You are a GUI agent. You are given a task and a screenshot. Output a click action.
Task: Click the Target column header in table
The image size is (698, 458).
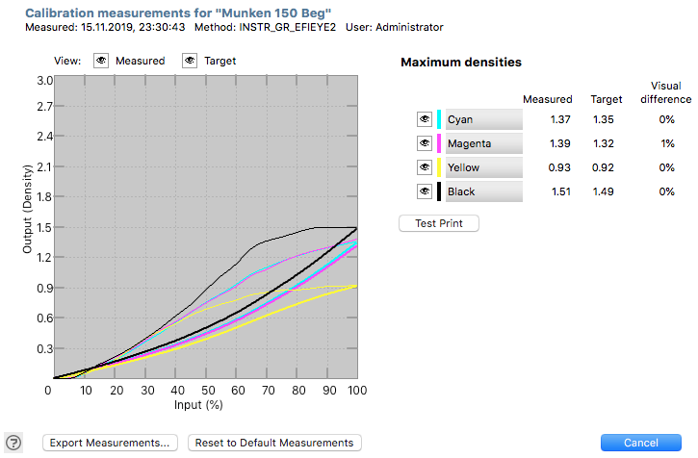click(607, 99)
